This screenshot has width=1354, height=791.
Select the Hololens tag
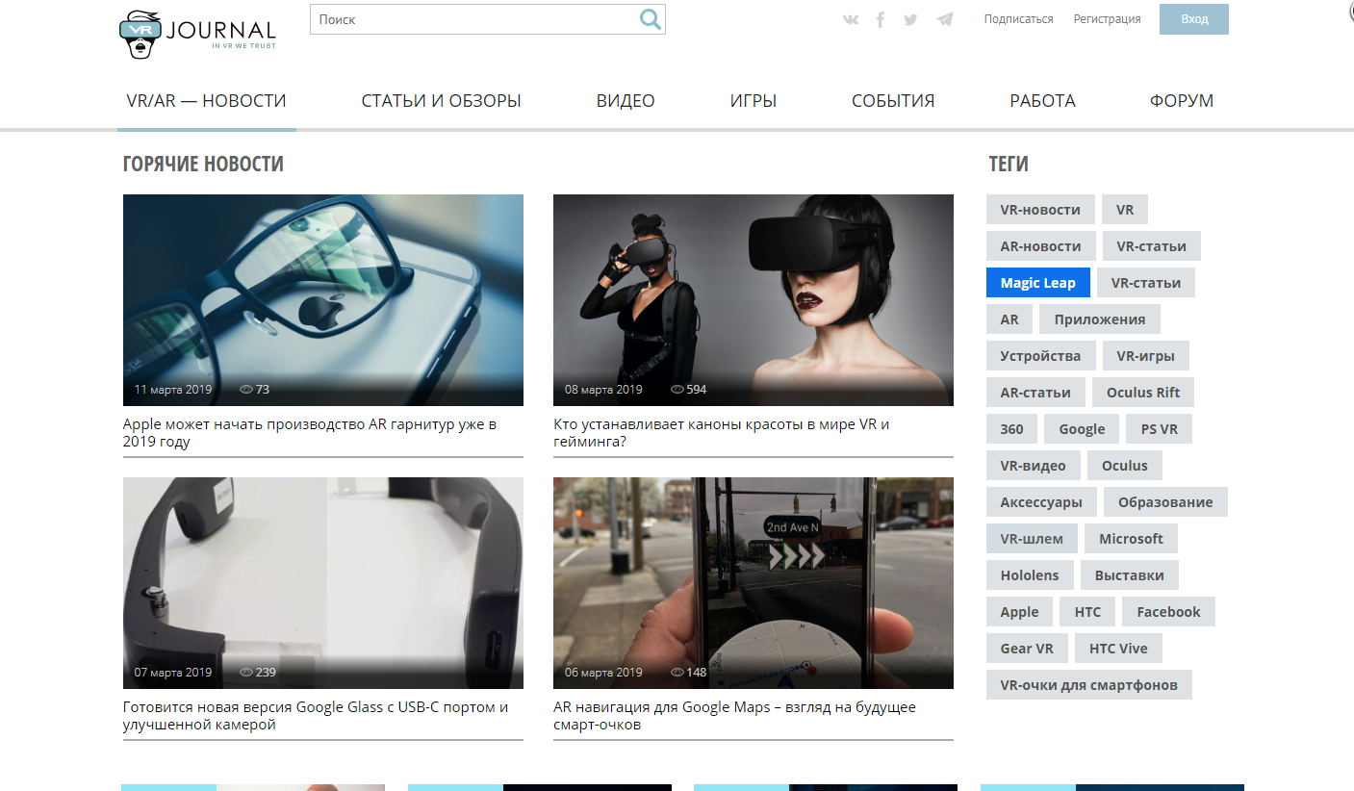(x=1030, y=575)
